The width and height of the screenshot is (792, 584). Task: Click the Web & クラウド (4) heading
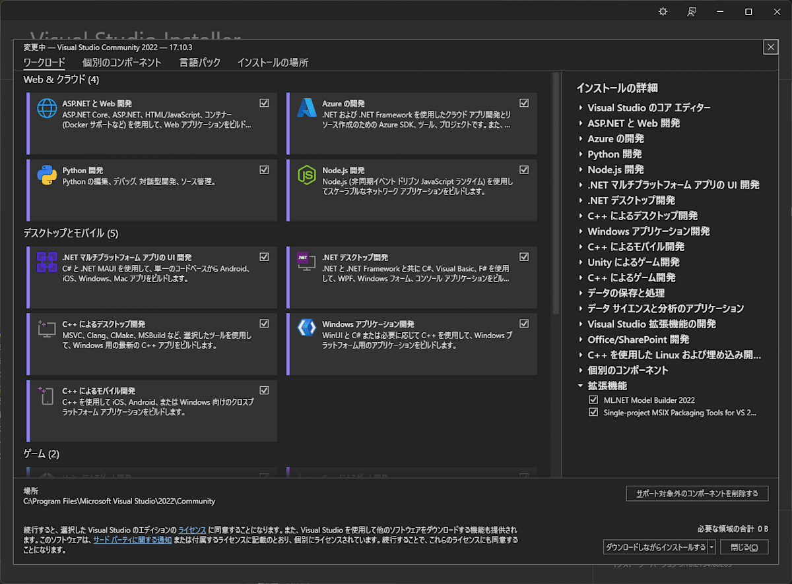coord(61,80)
